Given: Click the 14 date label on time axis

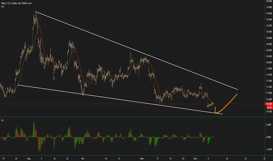Looking at the screenshot, I should pos(106,159).
